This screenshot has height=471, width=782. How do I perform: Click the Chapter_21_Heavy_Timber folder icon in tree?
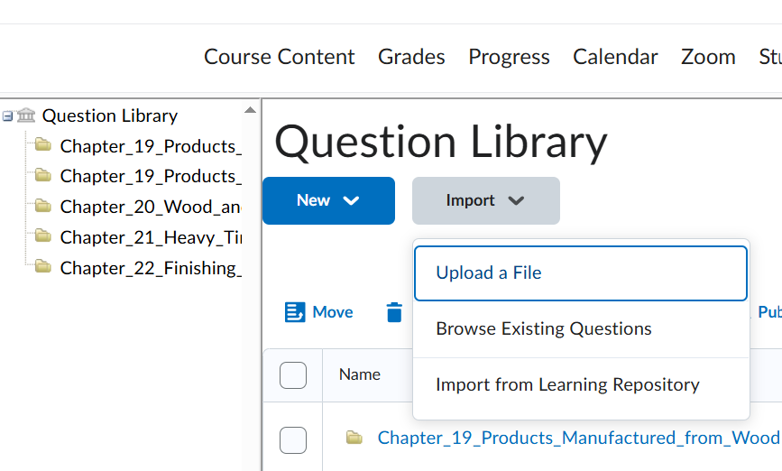[x=43, y=236]
